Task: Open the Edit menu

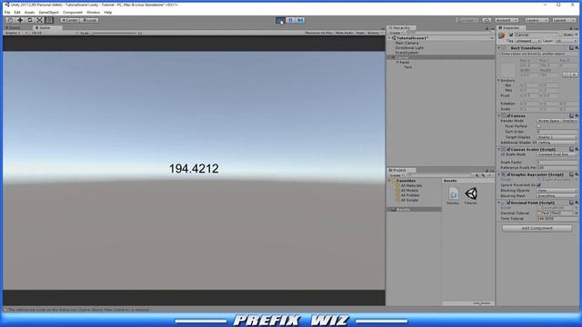Action: (17, 12)
